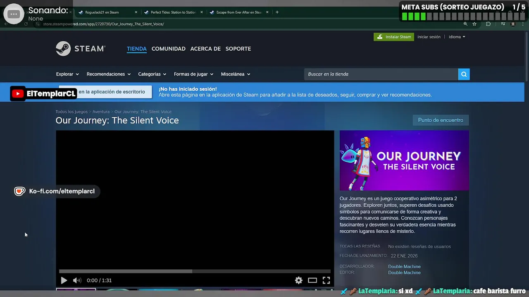Switch to RogueJack21 en Steam tab
The height and width of the screenshot is (297, 529).
pyautogui.click(x=102, y=12)
